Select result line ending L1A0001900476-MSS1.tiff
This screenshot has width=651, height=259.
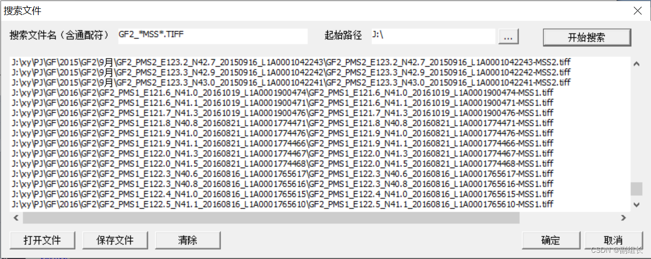(x=282, y=113)
